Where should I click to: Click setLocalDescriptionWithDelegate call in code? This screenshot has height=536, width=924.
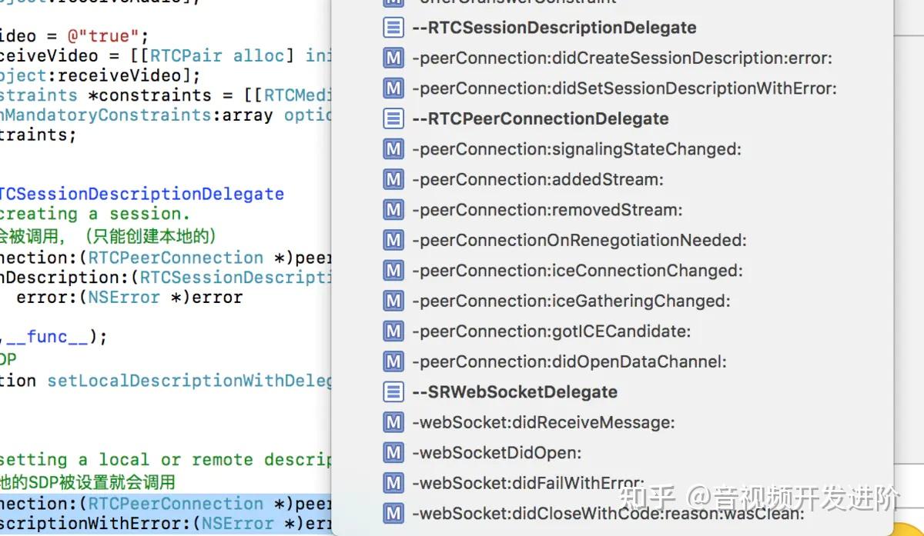(190, 381)
